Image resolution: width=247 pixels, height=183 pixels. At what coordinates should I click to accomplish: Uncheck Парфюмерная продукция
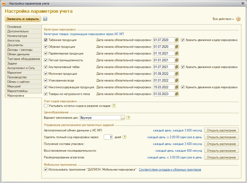point(46,53)
